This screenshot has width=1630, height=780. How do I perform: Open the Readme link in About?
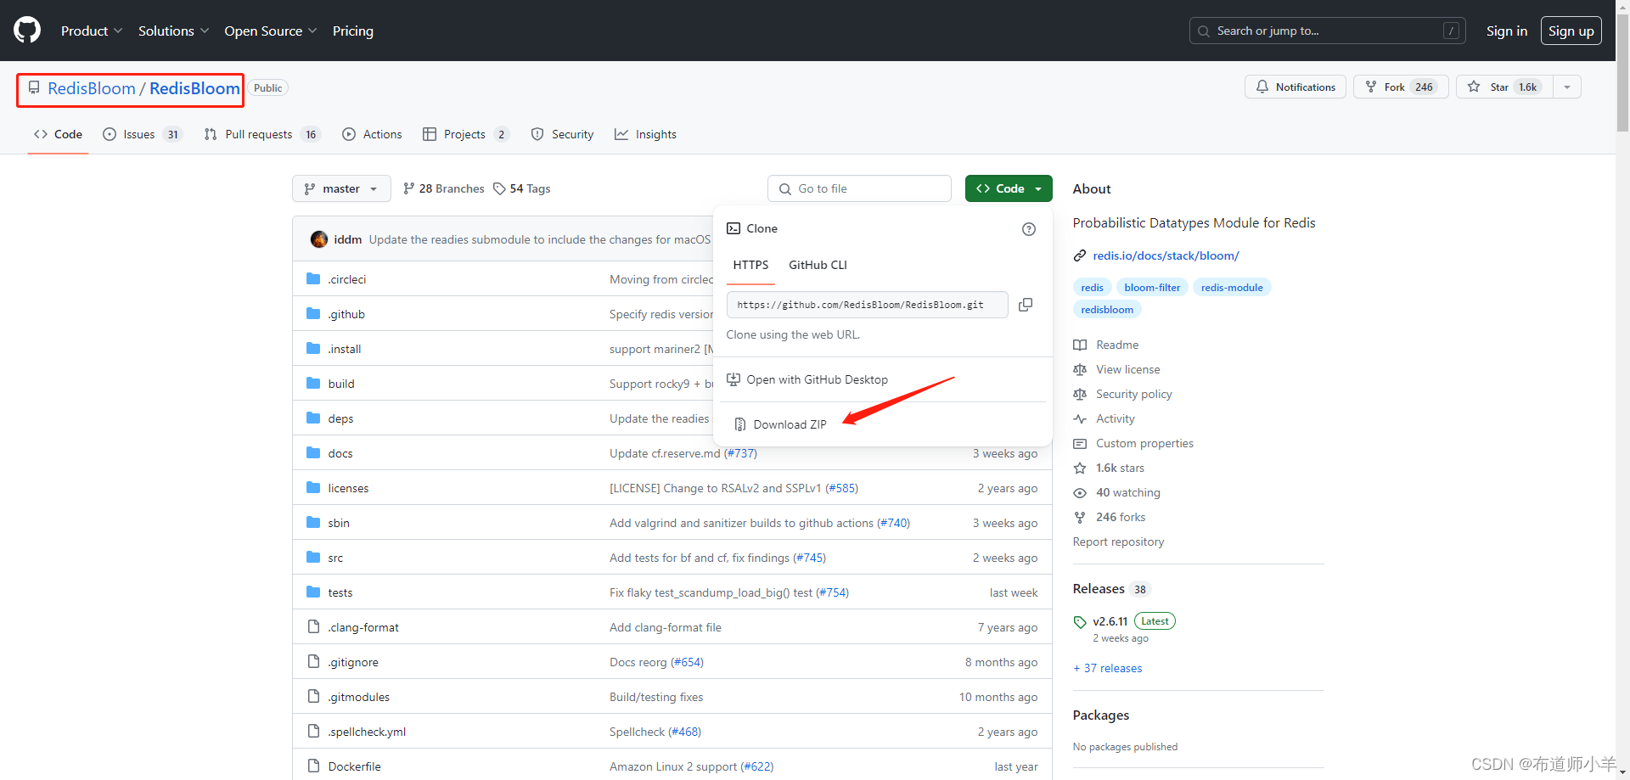[x=1117, y=345]
